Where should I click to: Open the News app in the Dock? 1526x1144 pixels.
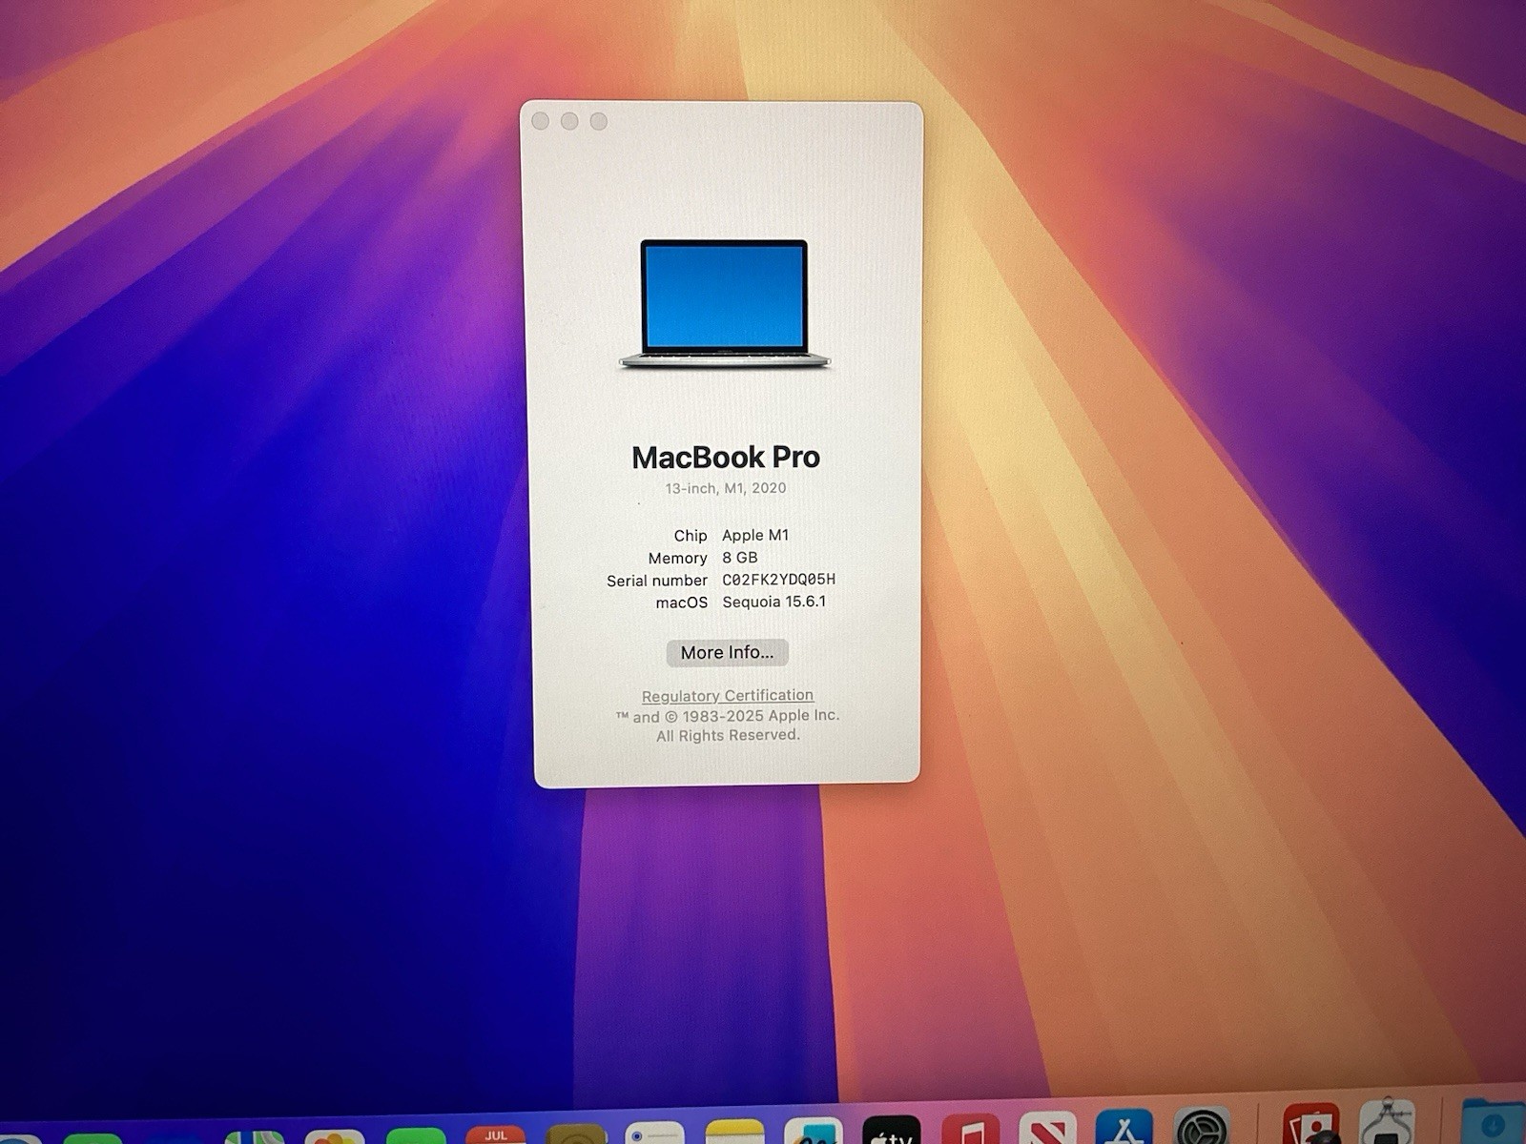[x=1047, y=1129]
